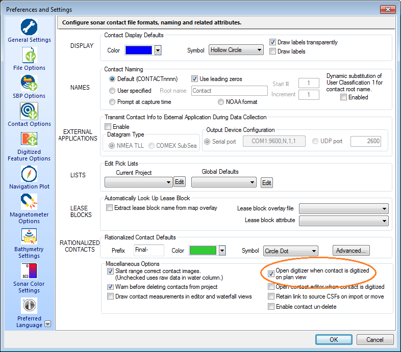
Task: Click the Digitized Feature Options icon
Action: pyautogui.click(x=29, y=139)
